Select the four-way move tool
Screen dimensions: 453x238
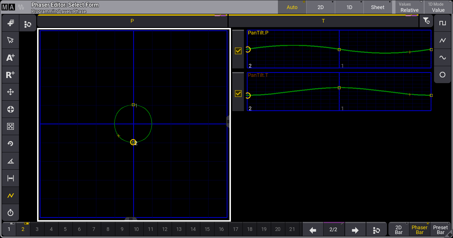pos(10,92)
